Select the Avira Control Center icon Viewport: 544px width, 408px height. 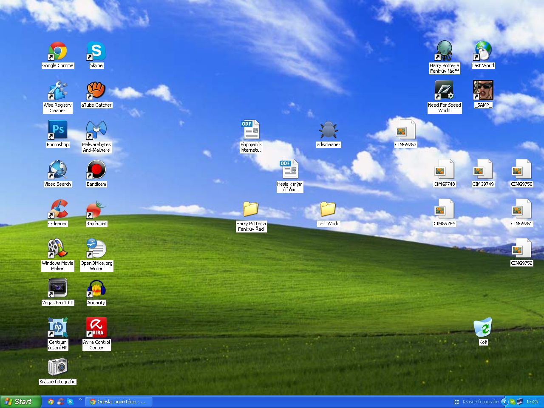click(96, 328)
